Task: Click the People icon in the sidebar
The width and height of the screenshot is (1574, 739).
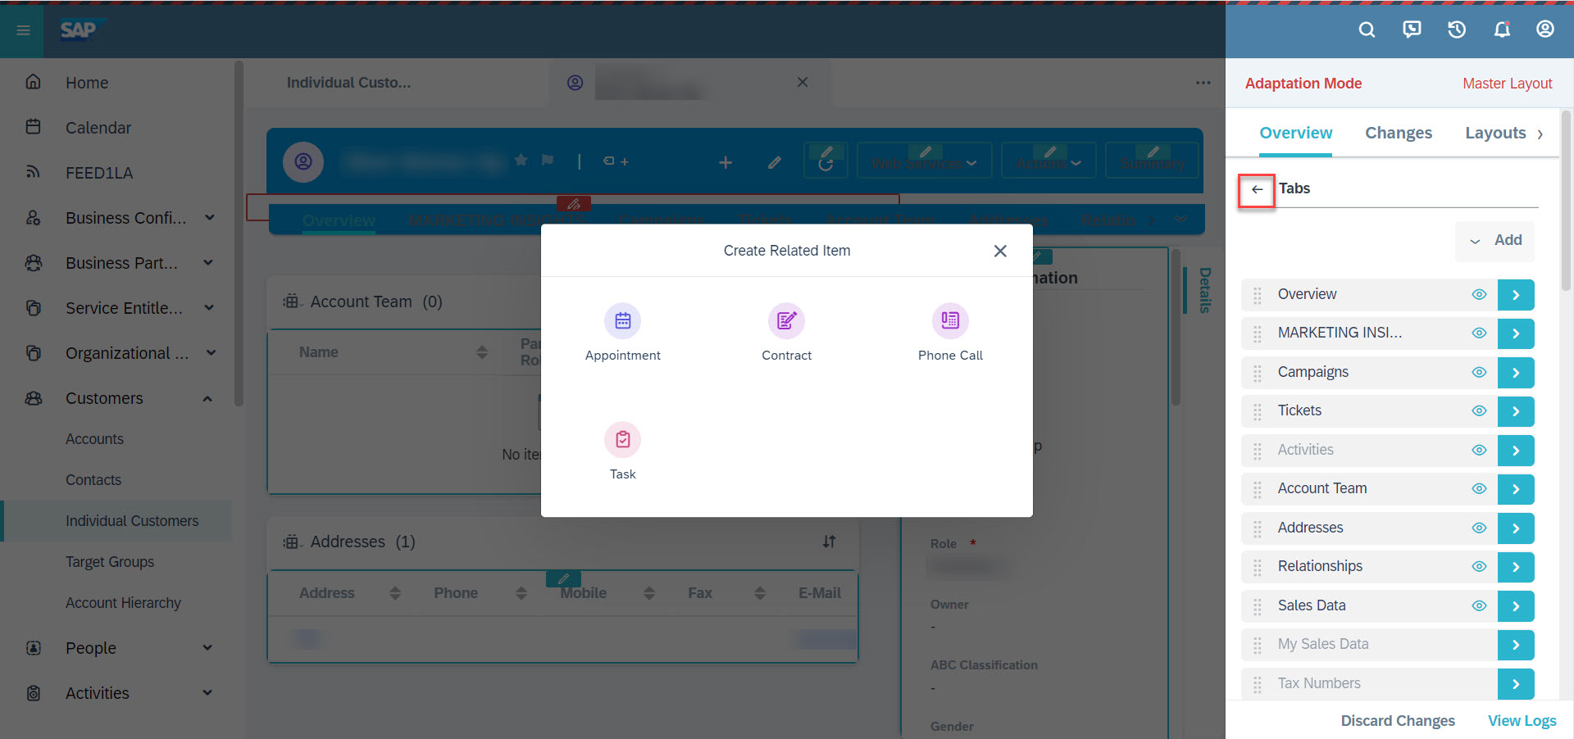Action: pos(34,648)
